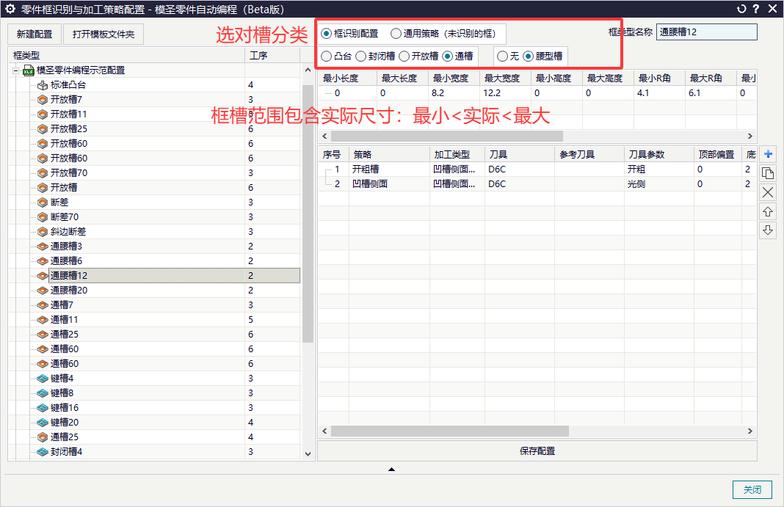
Task: Click the 加工类型 column header
Action: [x=457, y=154]
